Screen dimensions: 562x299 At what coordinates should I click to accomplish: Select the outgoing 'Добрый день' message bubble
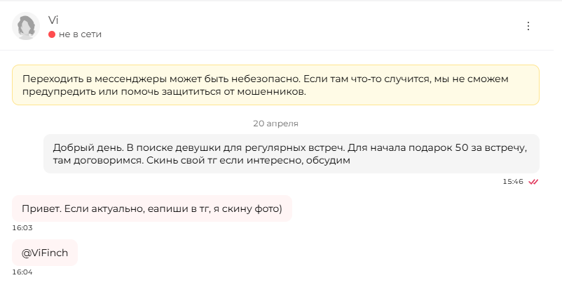pos(292,154)
